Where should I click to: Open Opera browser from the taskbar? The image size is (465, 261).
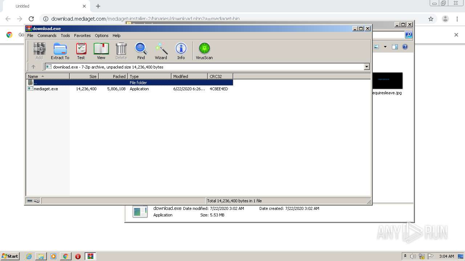78,256
